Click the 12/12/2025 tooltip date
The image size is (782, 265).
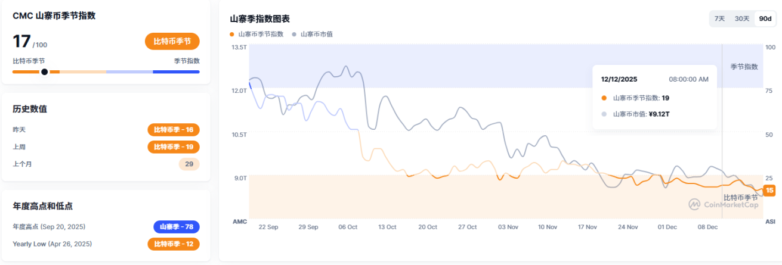pyautogui.click(x=620, y=79)
